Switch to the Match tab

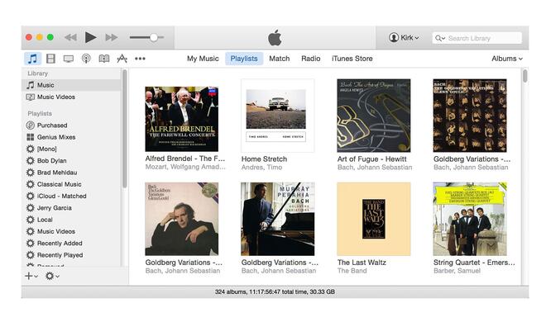point(280,59)
